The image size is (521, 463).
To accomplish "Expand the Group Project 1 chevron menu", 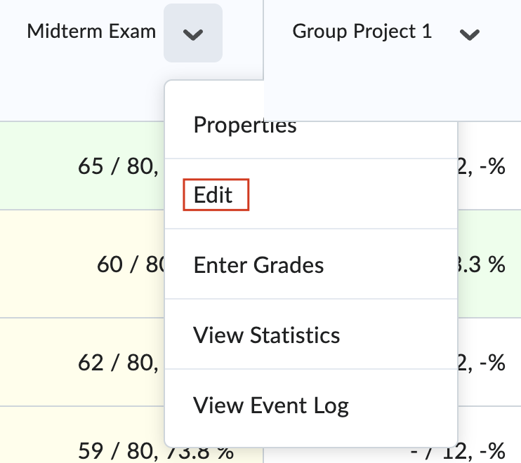I will pos(469,34).
